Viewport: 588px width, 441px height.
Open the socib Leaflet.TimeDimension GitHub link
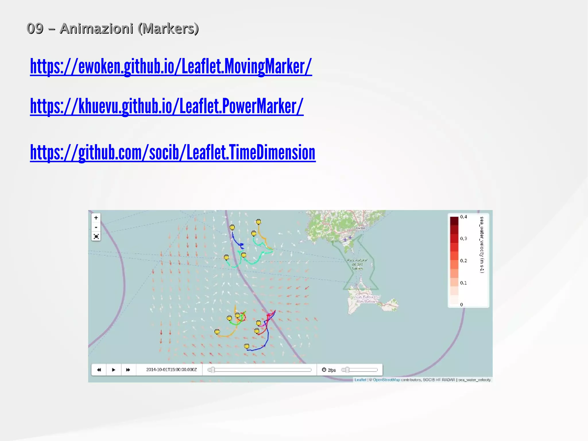point(173,153)
